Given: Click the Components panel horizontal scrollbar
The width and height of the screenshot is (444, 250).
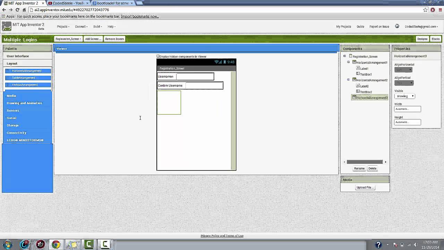Looking at the screenshot, I should point(365,162).
